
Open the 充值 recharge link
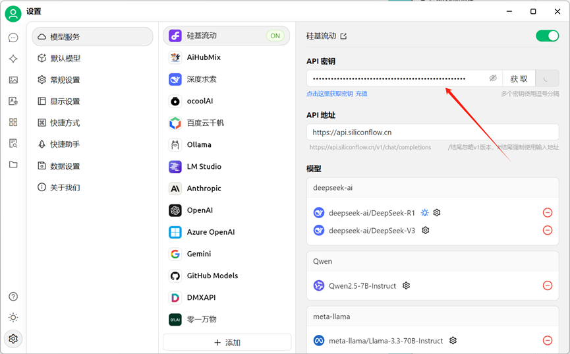[x=361, y=94]
